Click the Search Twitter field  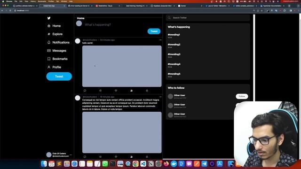tap(208, 18)
